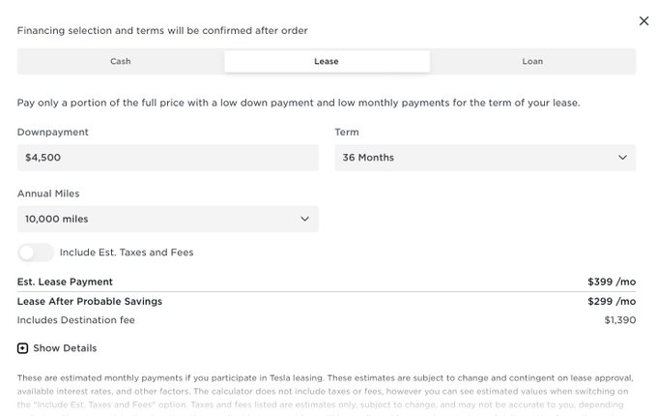The height and width of the screenshot is (416, 657).
Task: Click the Term field label
Action: coord(347,132)
